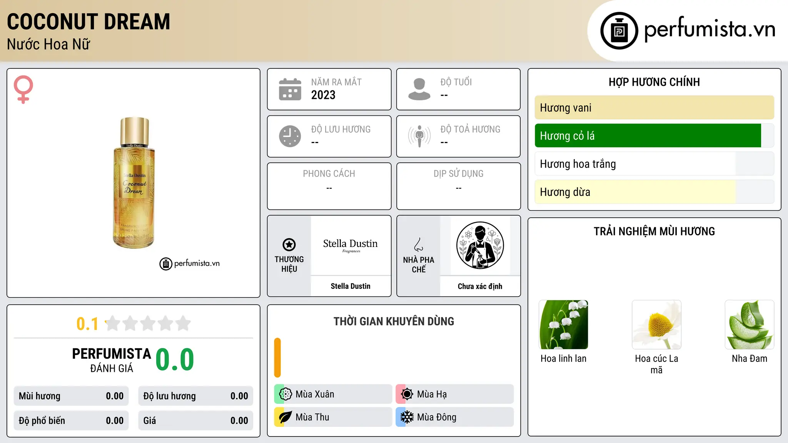Click the perfumer avatar illustration
788x443 pixels.
(x=480, y=245)
